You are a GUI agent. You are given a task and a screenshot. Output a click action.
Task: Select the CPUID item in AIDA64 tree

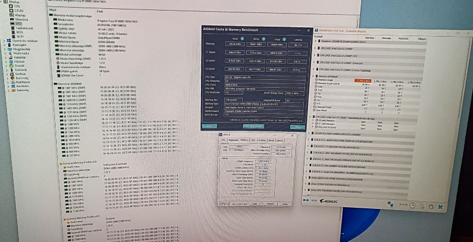coord(17,11)
